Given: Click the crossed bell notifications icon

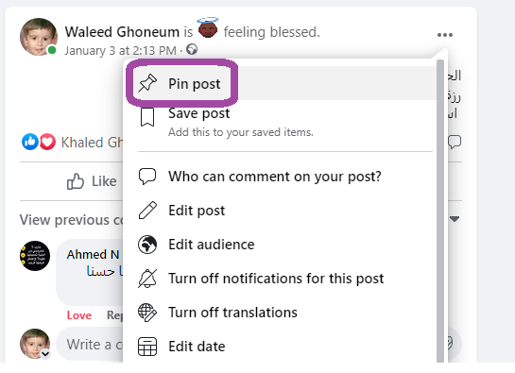Looking at the screenshot, I should (x=147, y=279).
